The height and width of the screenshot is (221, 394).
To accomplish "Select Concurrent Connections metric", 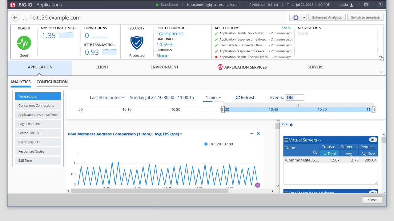I will tap(38, 106).
